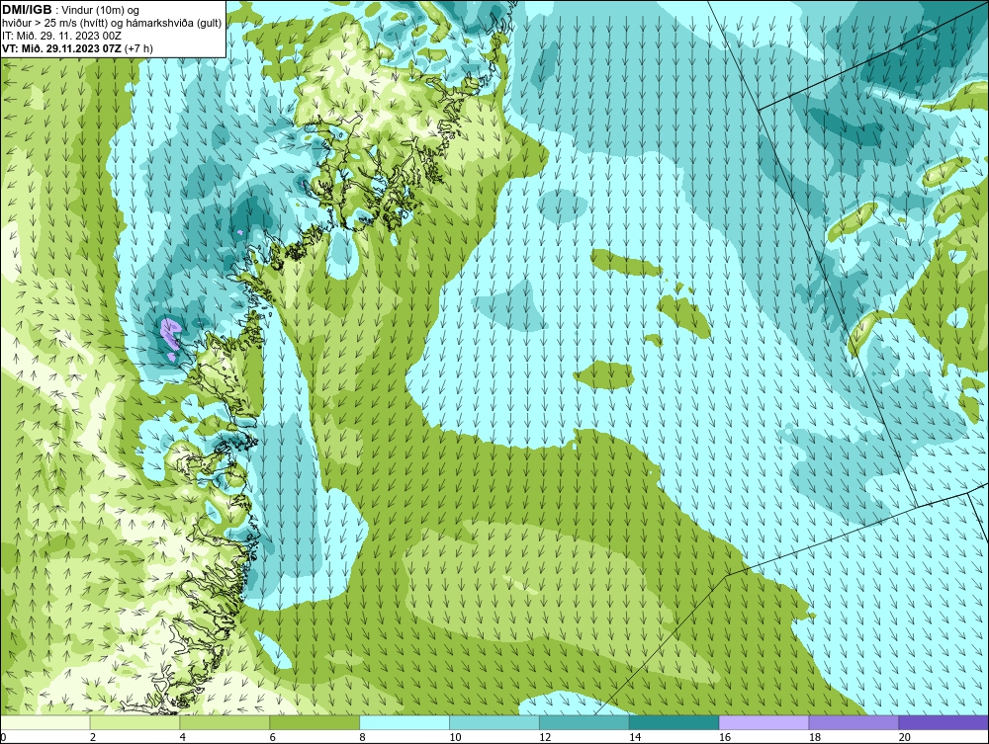This screenshot has width=989, height=744.
Task: Click the legend label 8
Action: 362,737
